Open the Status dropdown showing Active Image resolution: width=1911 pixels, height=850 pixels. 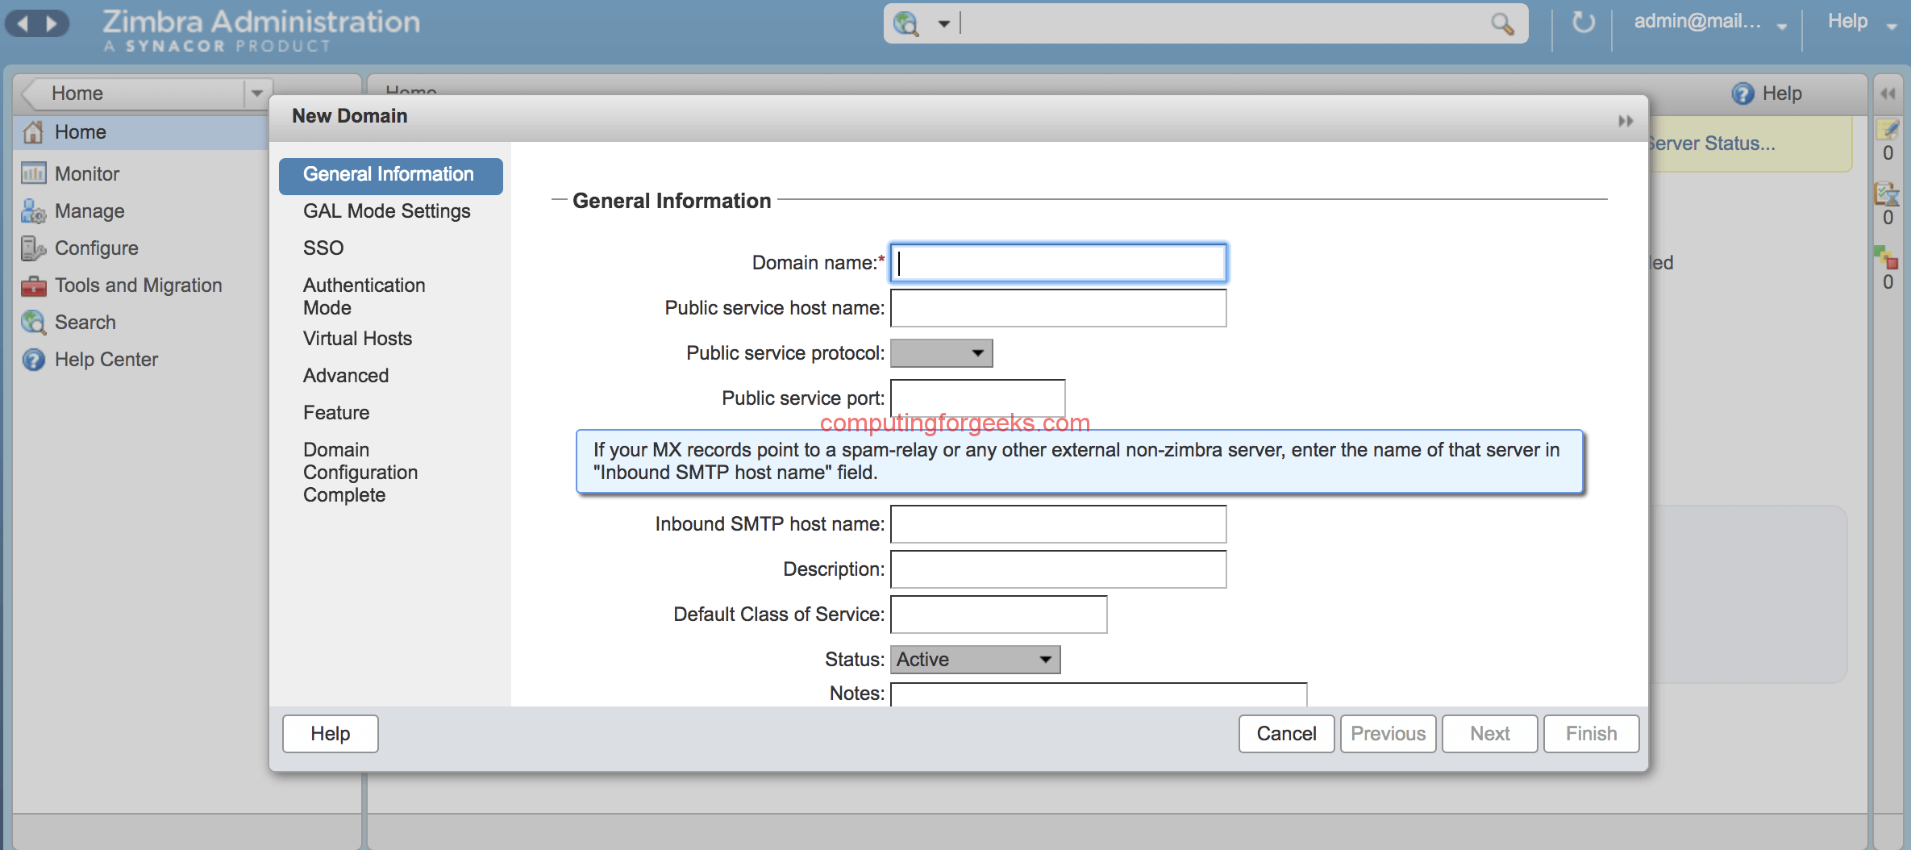(x=975, y=660)
